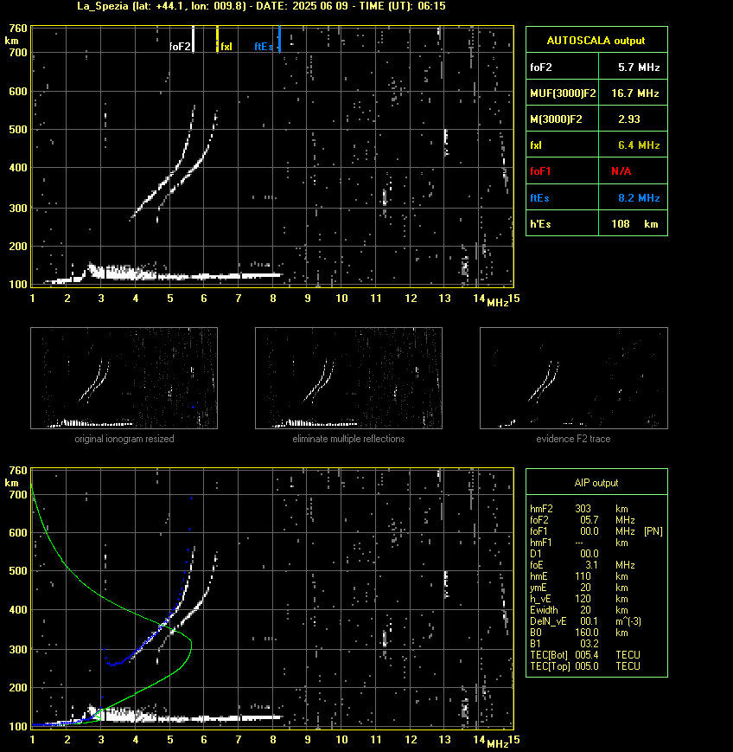This screenshot has width=733, height=752.
Task: Click the MUF(3000)F2 label cell
Action: 563,93
